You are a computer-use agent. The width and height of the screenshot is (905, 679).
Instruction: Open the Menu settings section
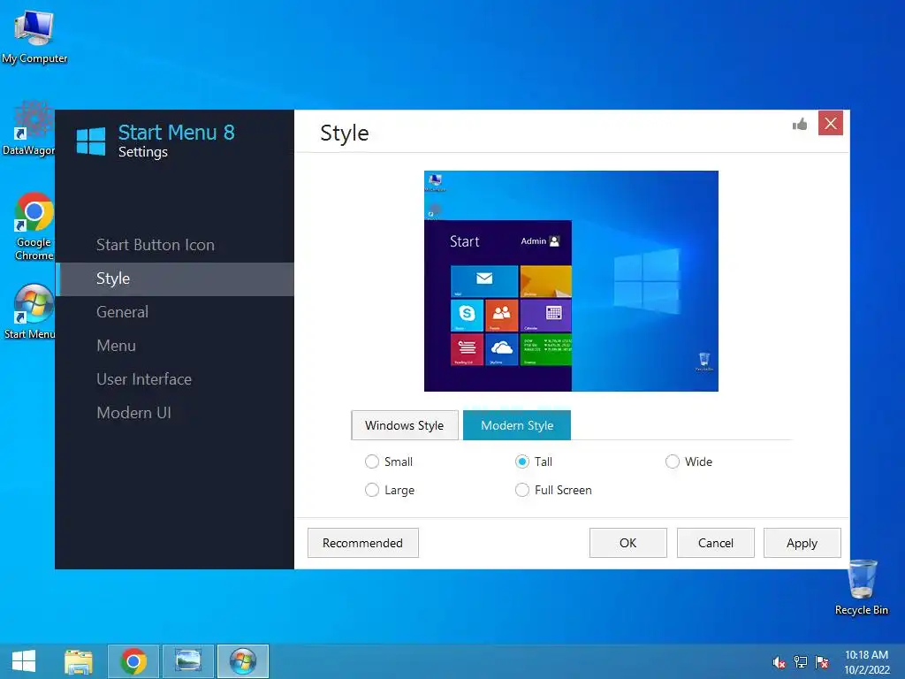174,346
